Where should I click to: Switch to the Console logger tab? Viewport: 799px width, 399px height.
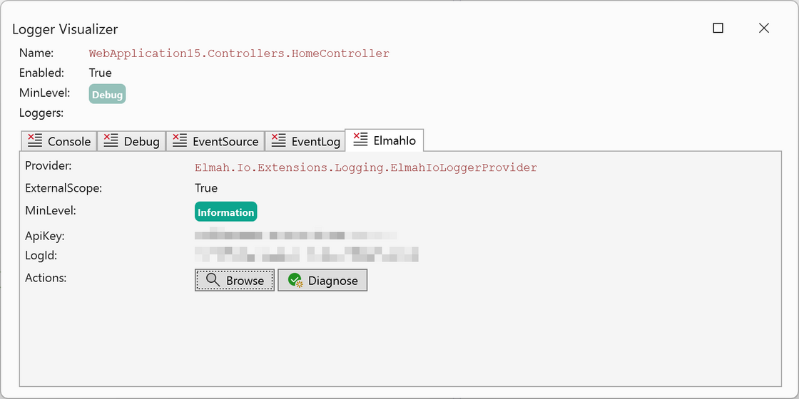click(58, 141)
